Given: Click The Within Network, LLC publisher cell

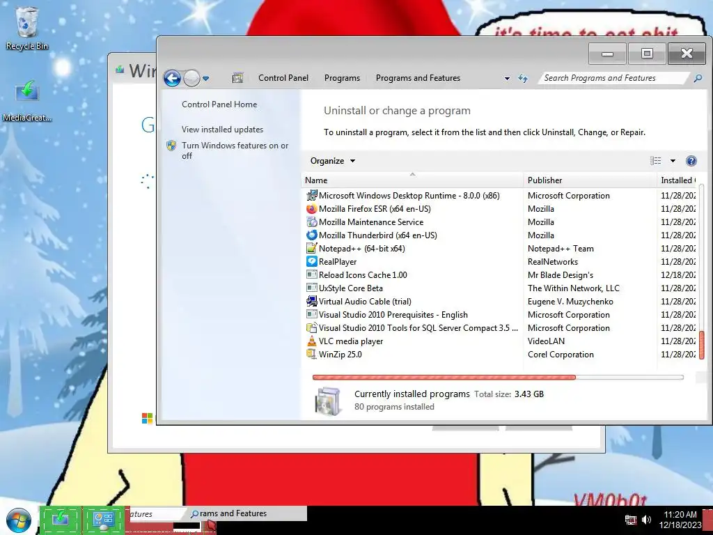Looking at the screenshot, I should point(574,288).
